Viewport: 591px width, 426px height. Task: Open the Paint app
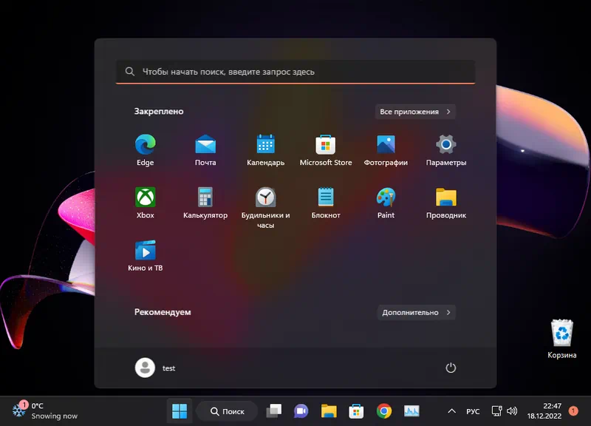coord(386,203)
